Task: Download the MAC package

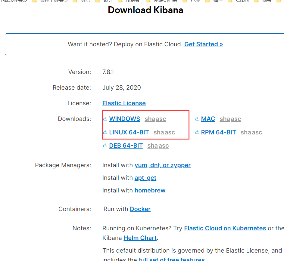Action: pyautogui.click(x=208, y=119)
